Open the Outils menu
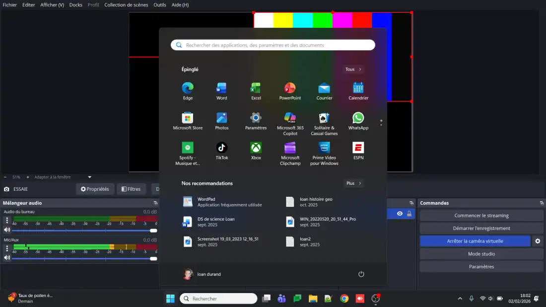The width and height of the screenshot is (546, 307). click(160, 4)
